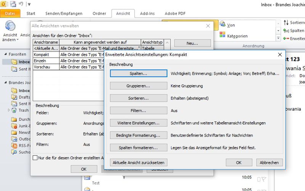The height and width of the screenshot is (191, 305).
Task: Select the Einzeln view row
Action: [x=69, y=61]
